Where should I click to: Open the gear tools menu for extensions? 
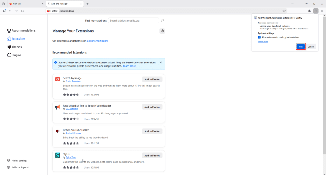[162, 31]
